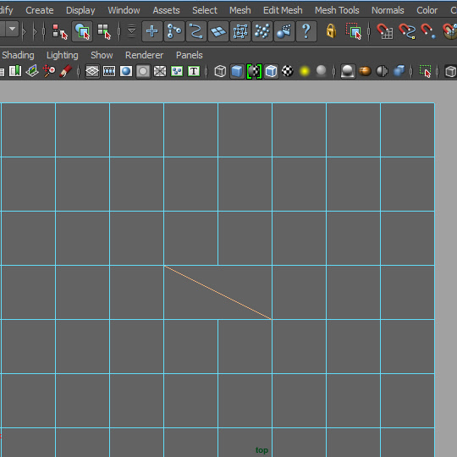Image resolution: width=457 pixels, height=457 pixels.
Task: Click the question mark selection mask icon
Action: (x=306, y=31)
